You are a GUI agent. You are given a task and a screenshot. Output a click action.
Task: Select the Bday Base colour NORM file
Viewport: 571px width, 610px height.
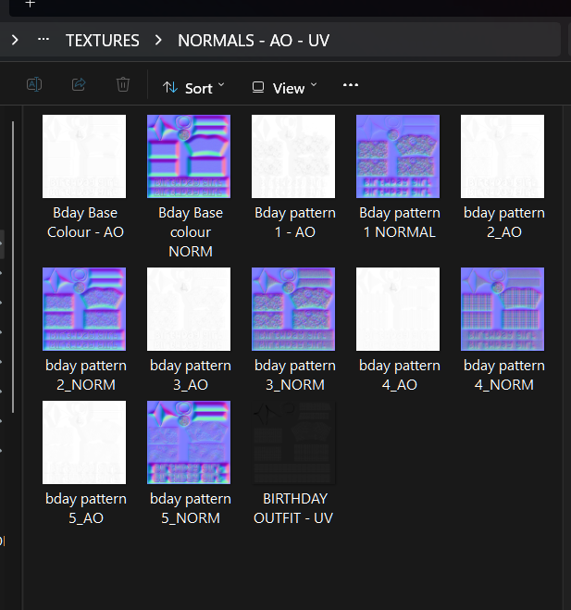click(x=189, y=156)
